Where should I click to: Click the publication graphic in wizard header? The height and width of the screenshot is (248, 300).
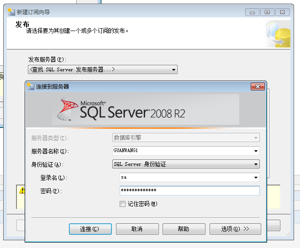pos(278,34)
